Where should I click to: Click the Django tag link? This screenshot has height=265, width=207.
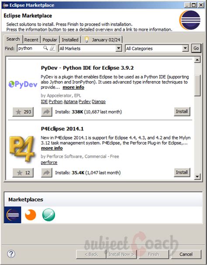99,102
